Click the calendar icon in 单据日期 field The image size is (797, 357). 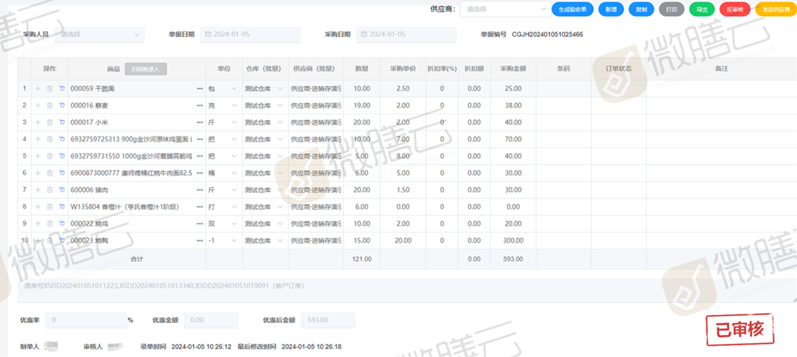click(x=208, y=35)
